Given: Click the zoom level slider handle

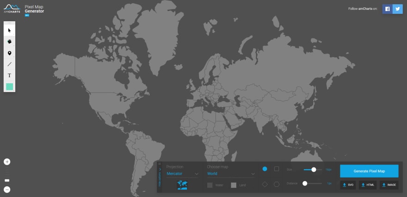Looking at the screenshot, I should [x=7, y=180].
